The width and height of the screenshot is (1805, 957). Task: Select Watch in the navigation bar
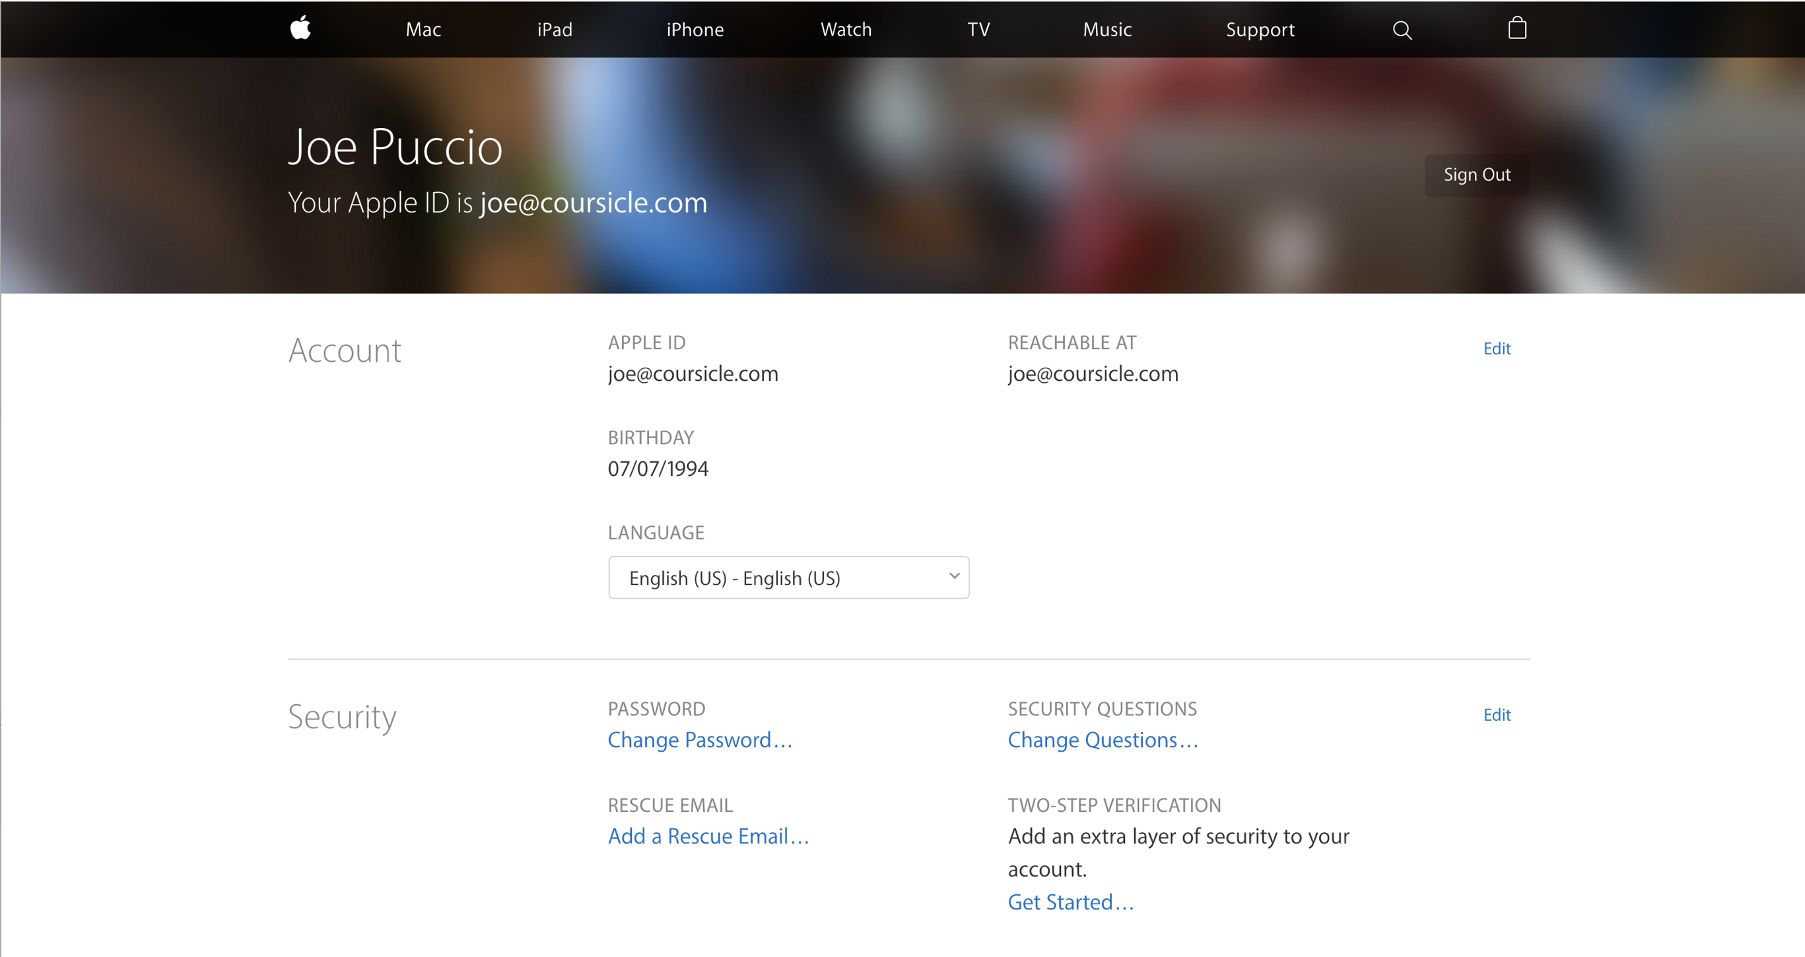coord(846,30)
